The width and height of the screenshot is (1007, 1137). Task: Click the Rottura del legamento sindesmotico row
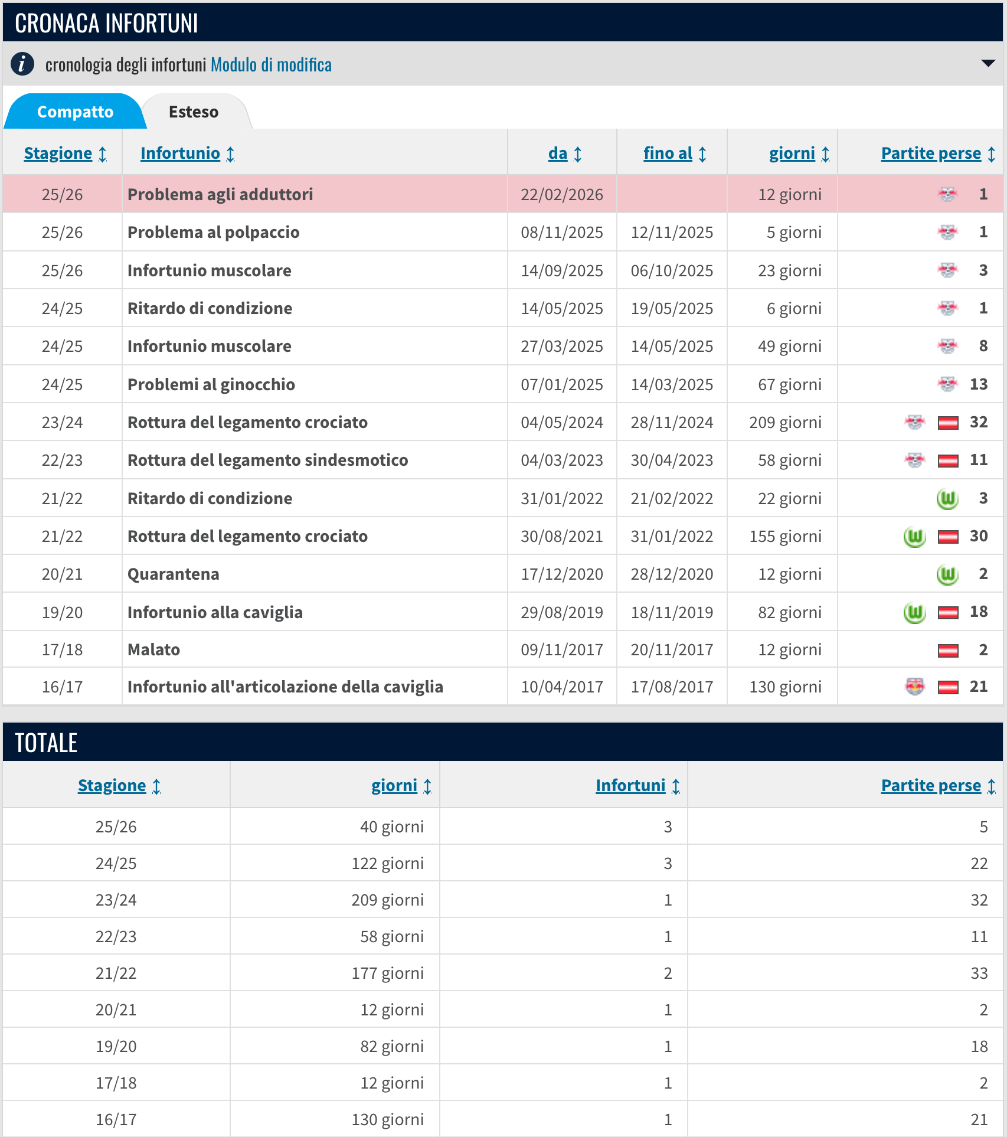(x=267, y=460)
